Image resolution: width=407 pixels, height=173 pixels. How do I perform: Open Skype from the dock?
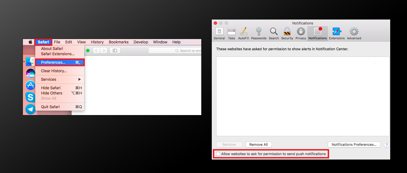coord(30,97)
